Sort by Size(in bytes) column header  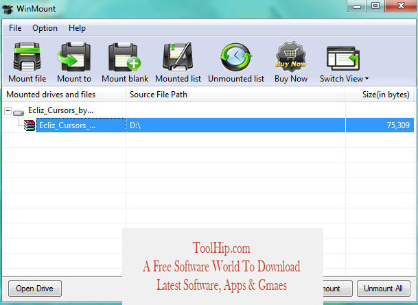[380, 95]
